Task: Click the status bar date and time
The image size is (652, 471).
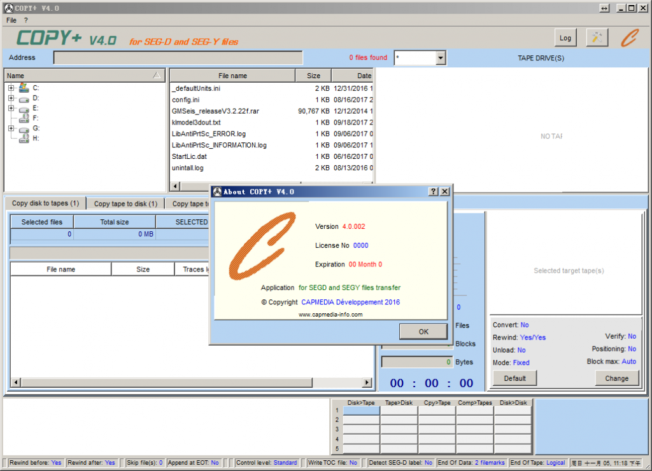Action: click(x=606, y=463)
